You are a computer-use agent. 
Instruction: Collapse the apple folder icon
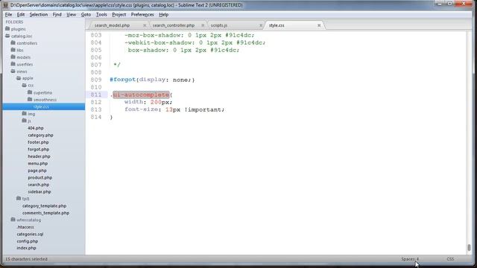click(x=19, y=78)
